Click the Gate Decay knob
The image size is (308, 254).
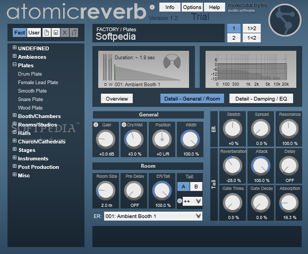pyautogui.click(x=261, y=203)
